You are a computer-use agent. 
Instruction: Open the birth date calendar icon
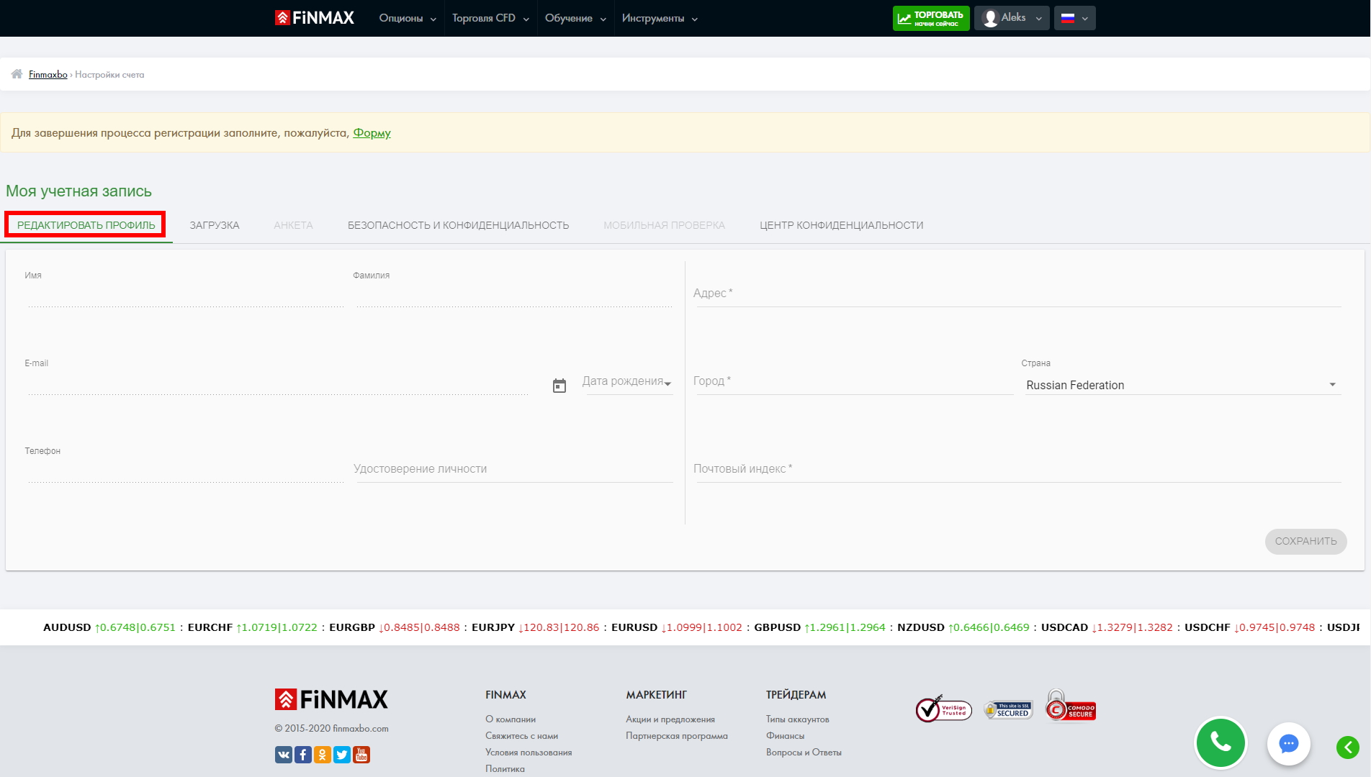(x=559, y=386)
